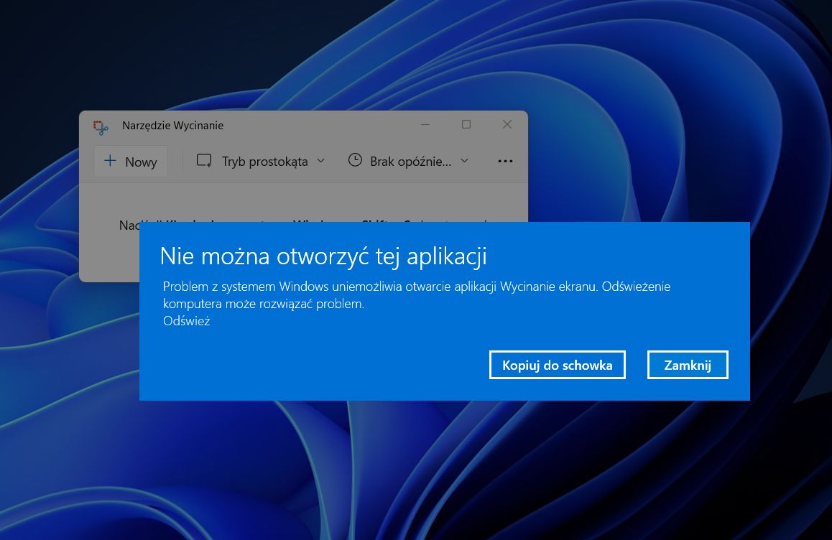Screen dimensions: 832x540
Task: Click the Narzędzie Wycinanie title text
Action: coord(172,126)
